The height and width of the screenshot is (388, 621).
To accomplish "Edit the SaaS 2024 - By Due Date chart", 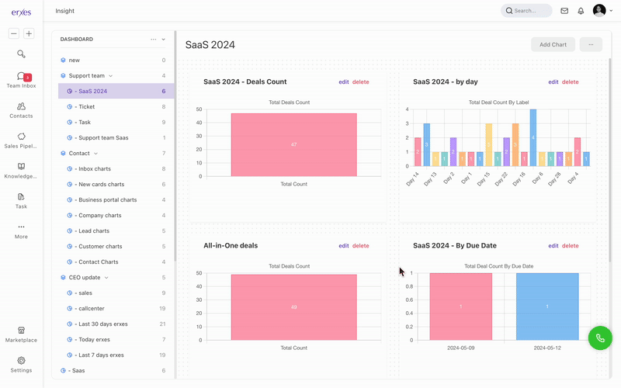I will tap(553, 246).
